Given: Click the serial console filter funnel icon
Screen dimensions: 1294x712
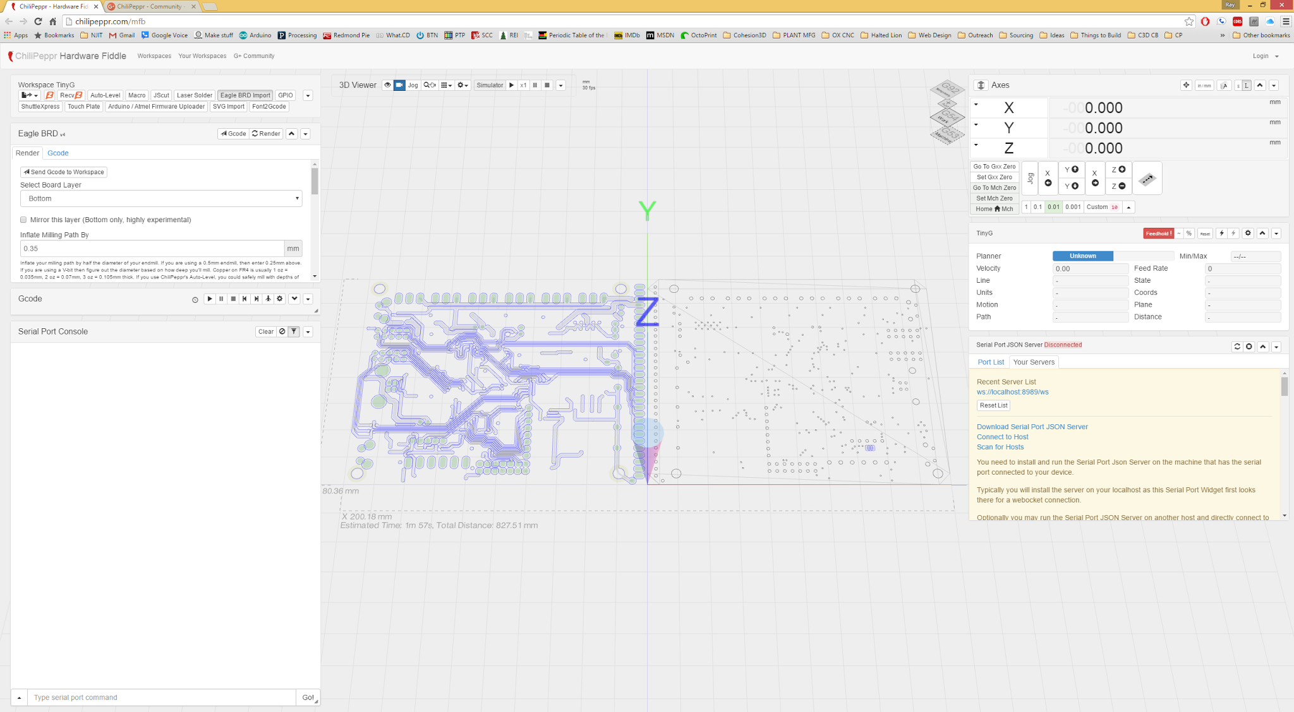Looking at the screenshot, I should click(x=294, y=331).
